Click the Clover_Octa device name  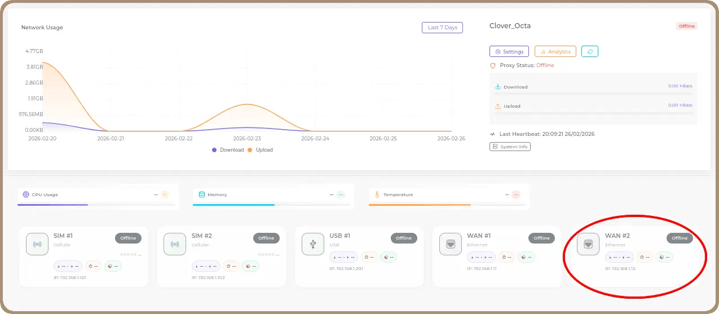coord(510,26)
